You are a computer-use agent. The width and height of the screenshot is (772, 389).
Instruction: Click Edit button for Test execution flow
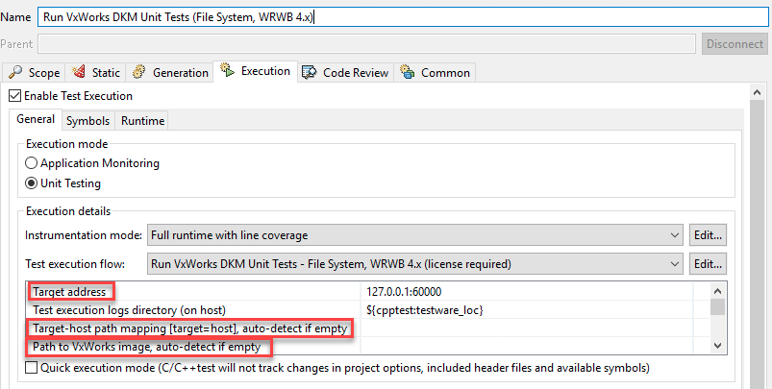pyautogui.click(x=708, y=263)
